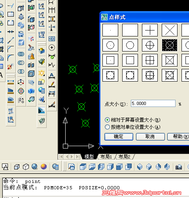Choose the plus sign point style
Image resolution: width=189 pixels, height=198 pixels.
(150, 30)
